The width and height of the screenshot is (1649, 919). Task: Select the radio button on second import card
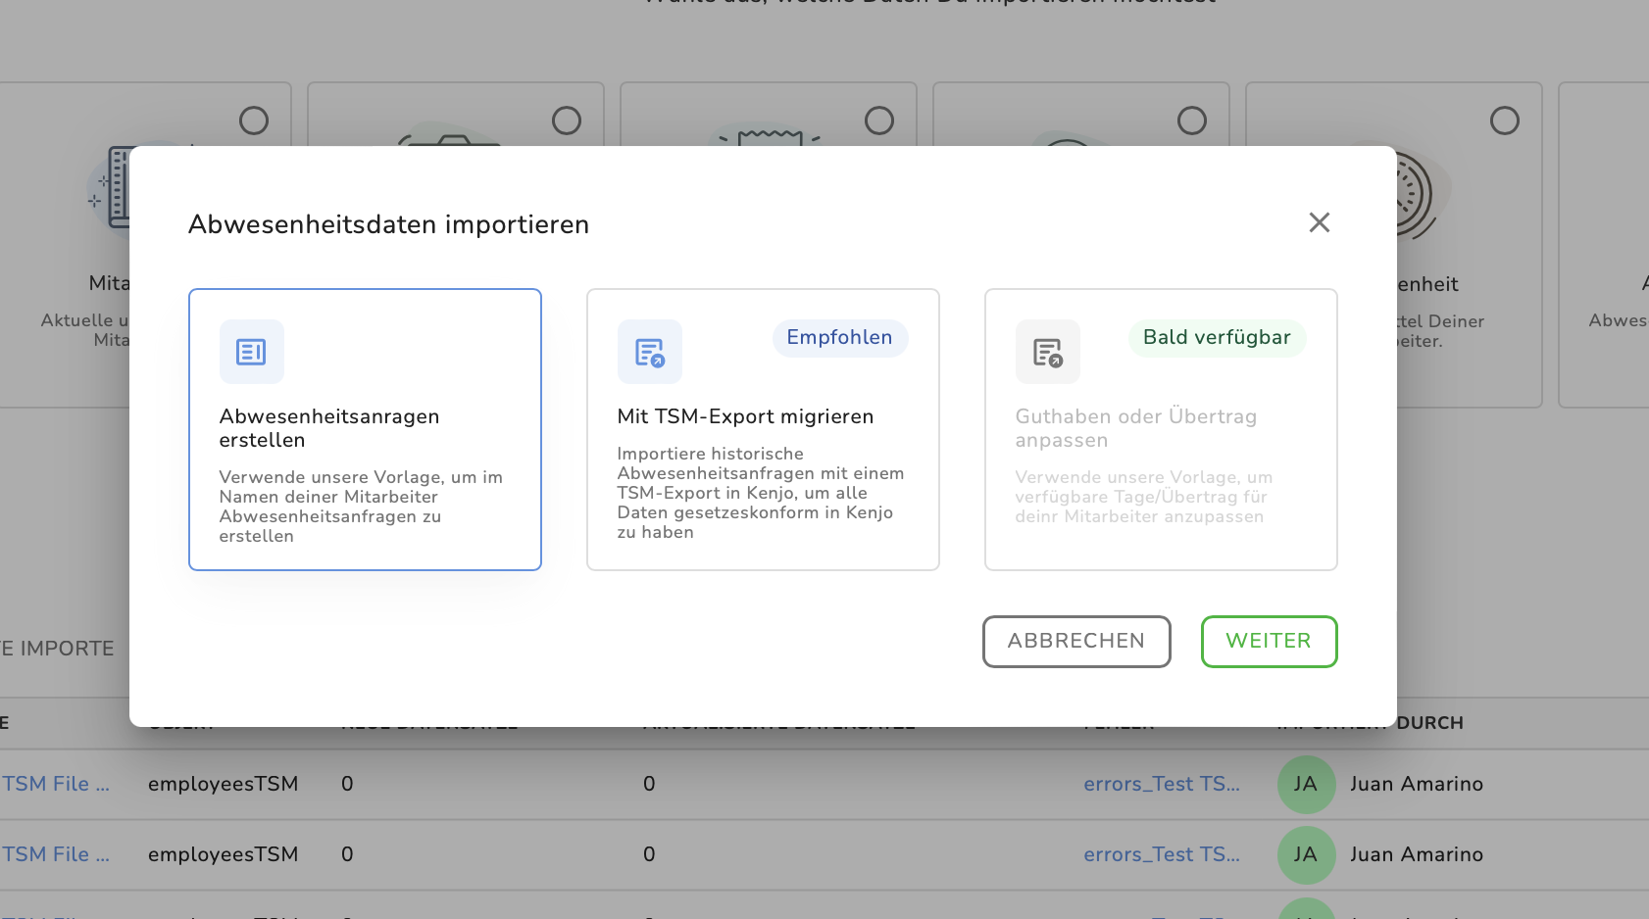pos(567,121)
